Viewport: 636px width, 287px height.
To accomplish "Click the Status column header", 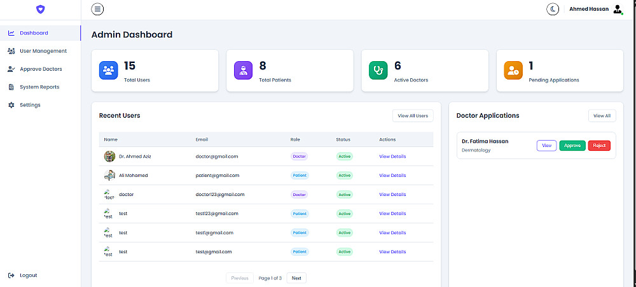I will click(x=343, y=139).
